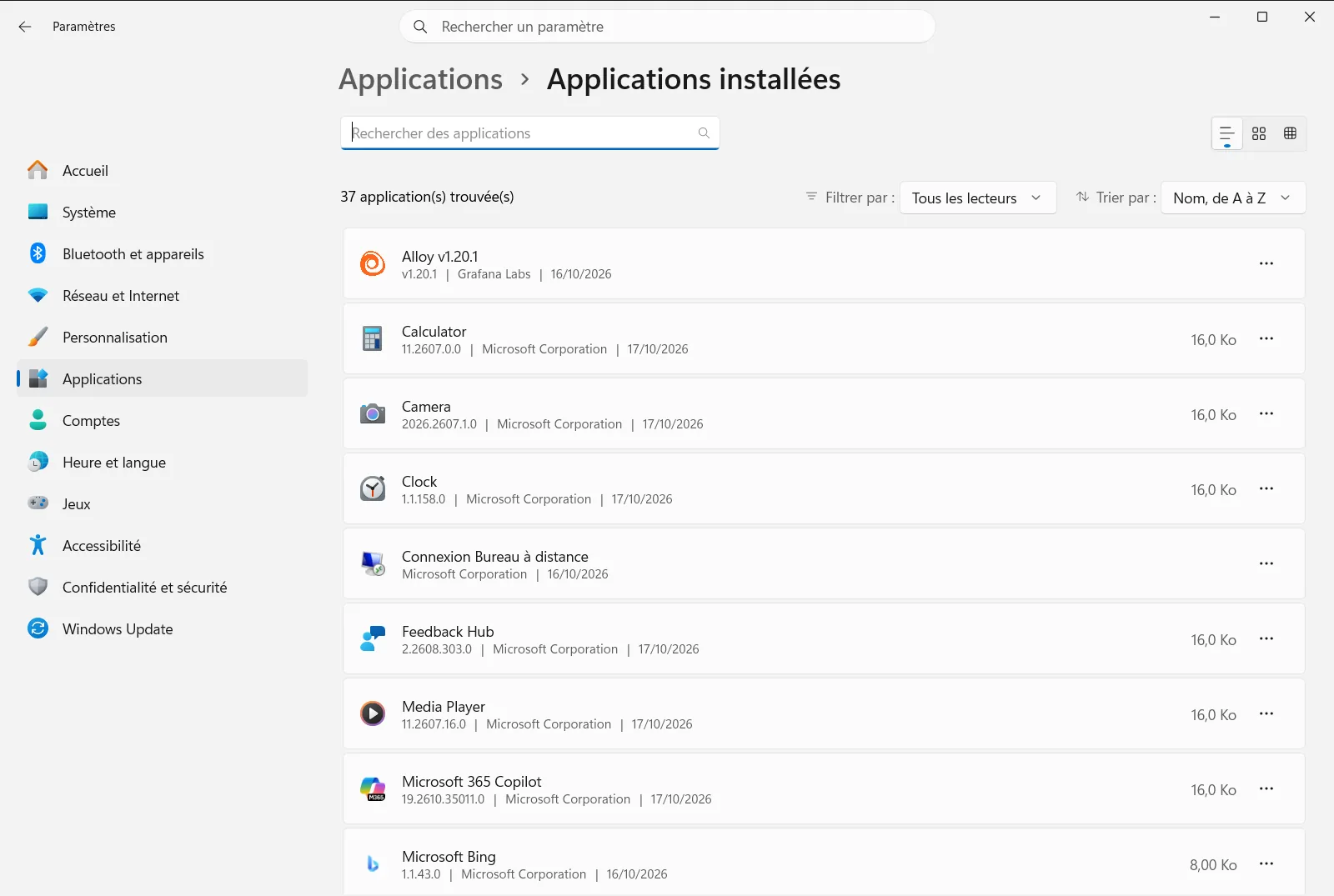This screenshot has height=896, width=1334.
Task: Focus the Rechercher des applications field
Action: 530,133
